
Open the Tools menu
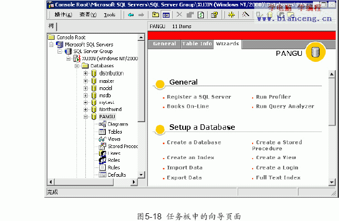coord(109,15)
